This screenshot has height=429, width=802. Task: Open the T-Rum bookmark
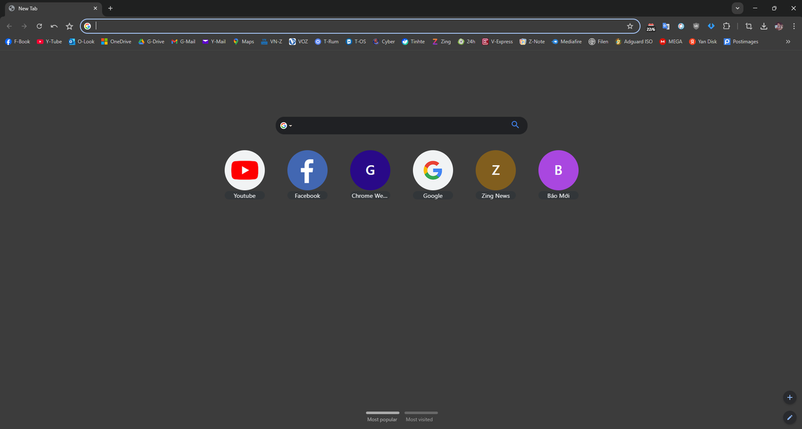[326, 41]
